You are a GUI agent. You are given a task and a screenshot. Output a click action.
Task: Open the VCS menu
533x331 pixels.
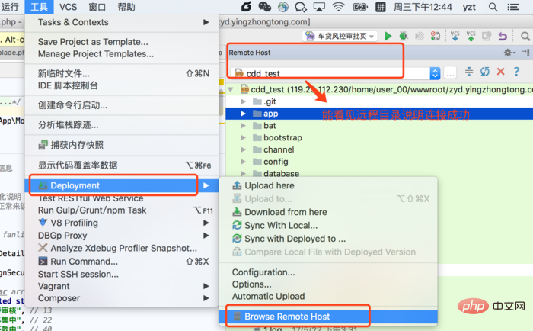pos(68,7)
